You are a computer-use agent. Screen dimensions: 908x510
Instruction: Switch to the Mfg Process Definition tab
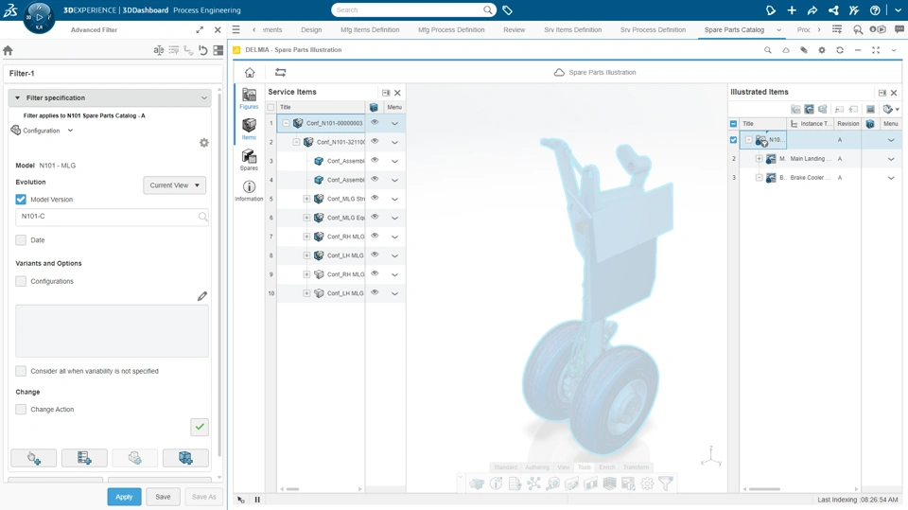pos(451,29)
